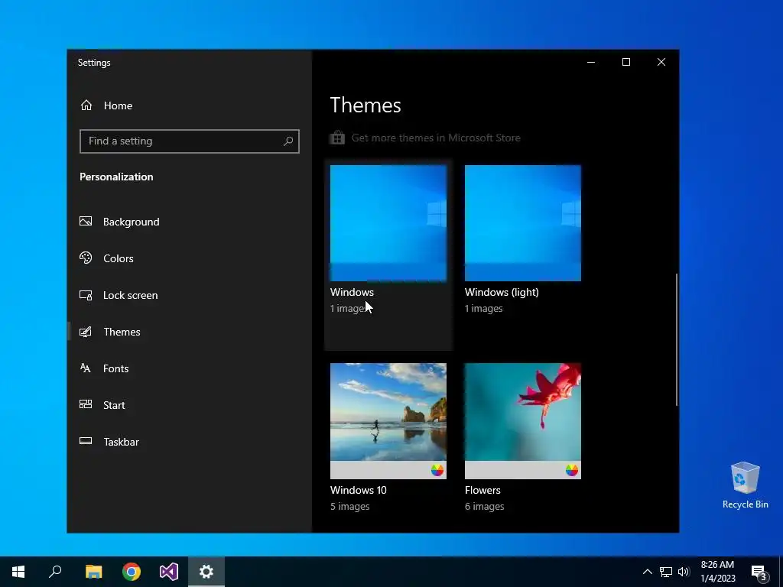Apply the Flowers theme thumbnail
The width and height of the screenshot is (783, 587).
coord(523,421)
